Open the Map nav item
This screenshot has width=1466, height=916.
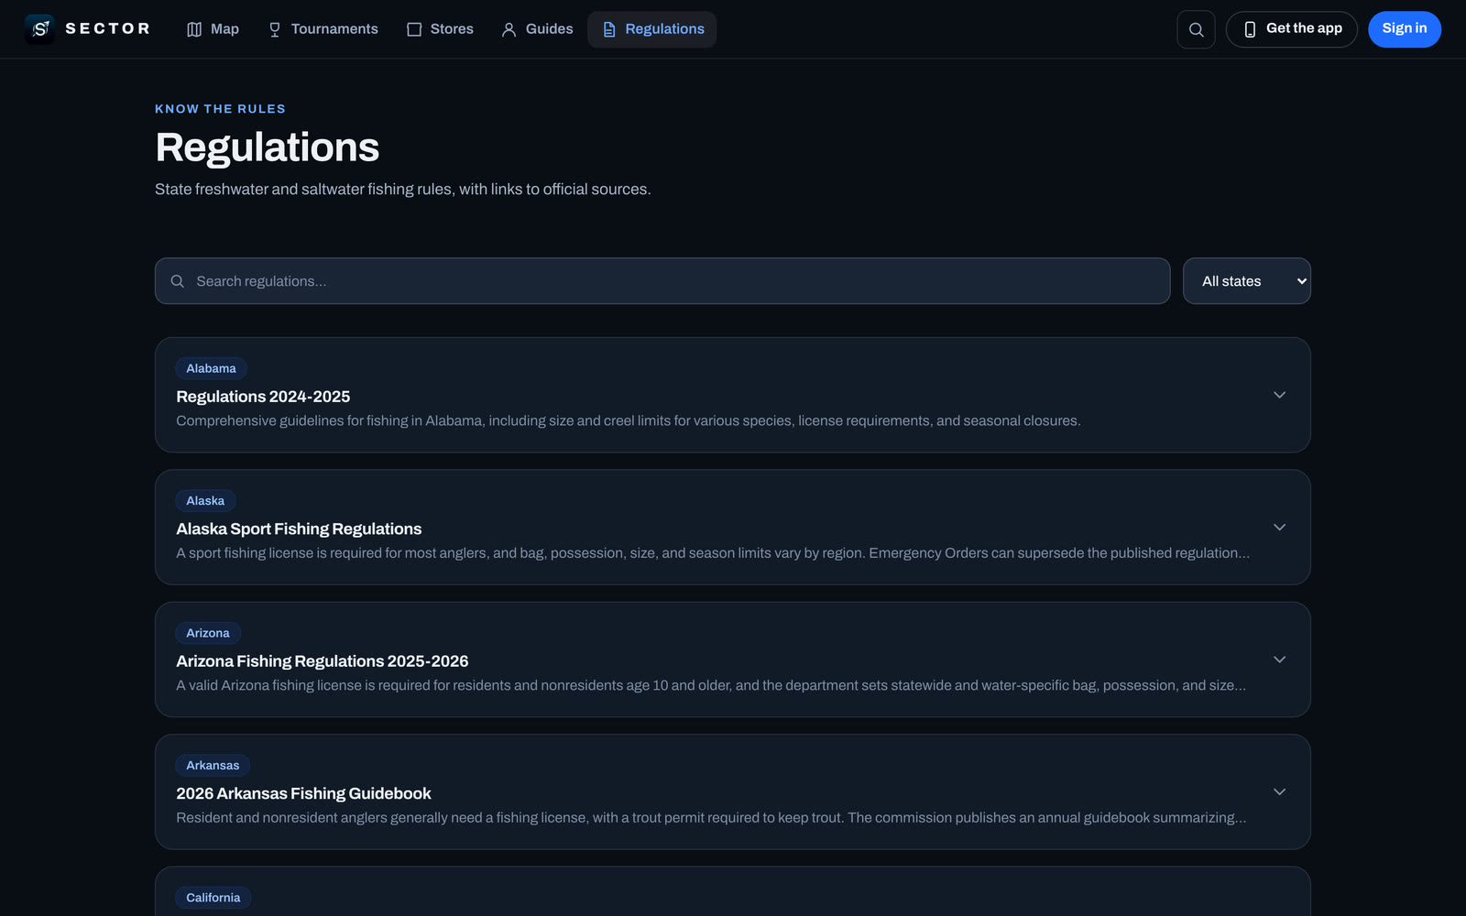point(213,29)
